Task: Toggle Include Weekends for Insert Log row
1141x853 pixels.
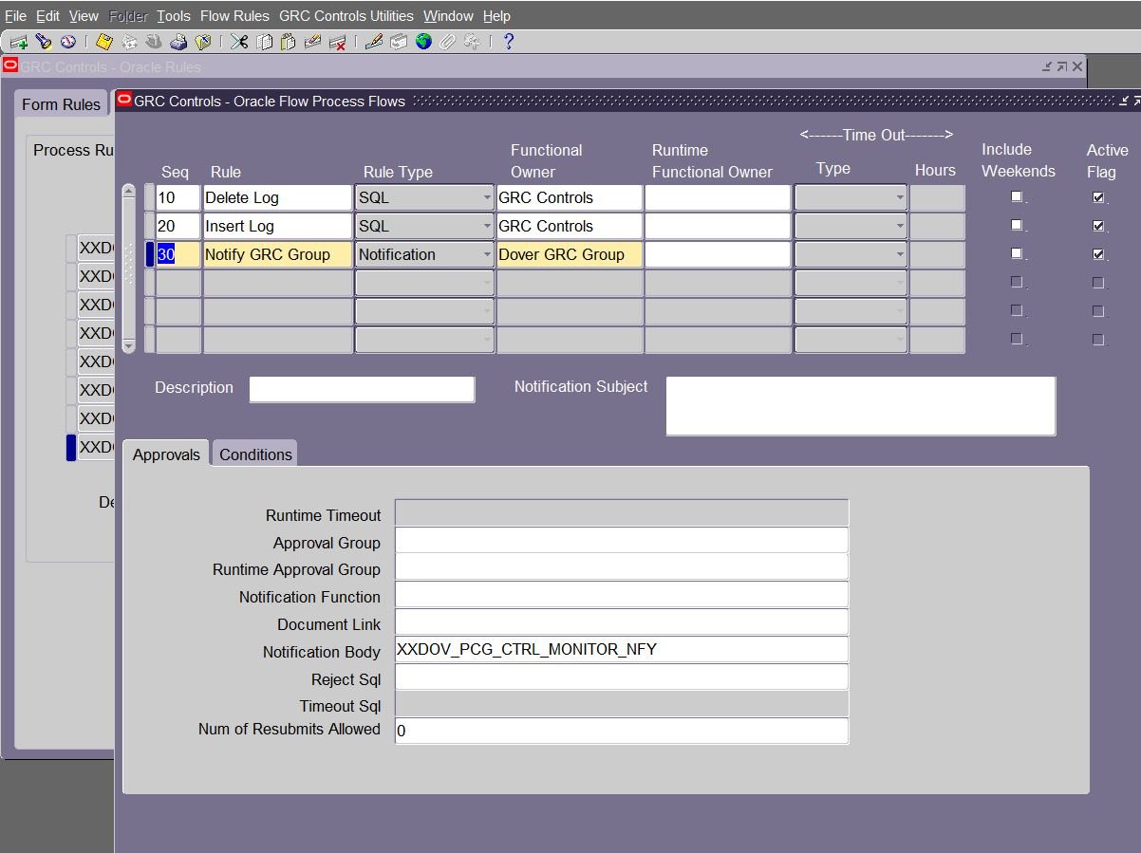Action: click(x=1017, y=225)
